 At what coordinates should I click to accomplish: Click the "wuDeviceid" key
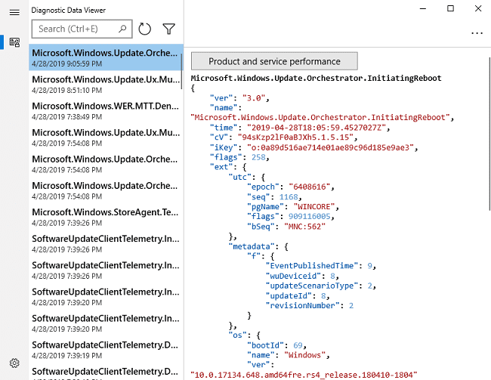coord(293,276)
